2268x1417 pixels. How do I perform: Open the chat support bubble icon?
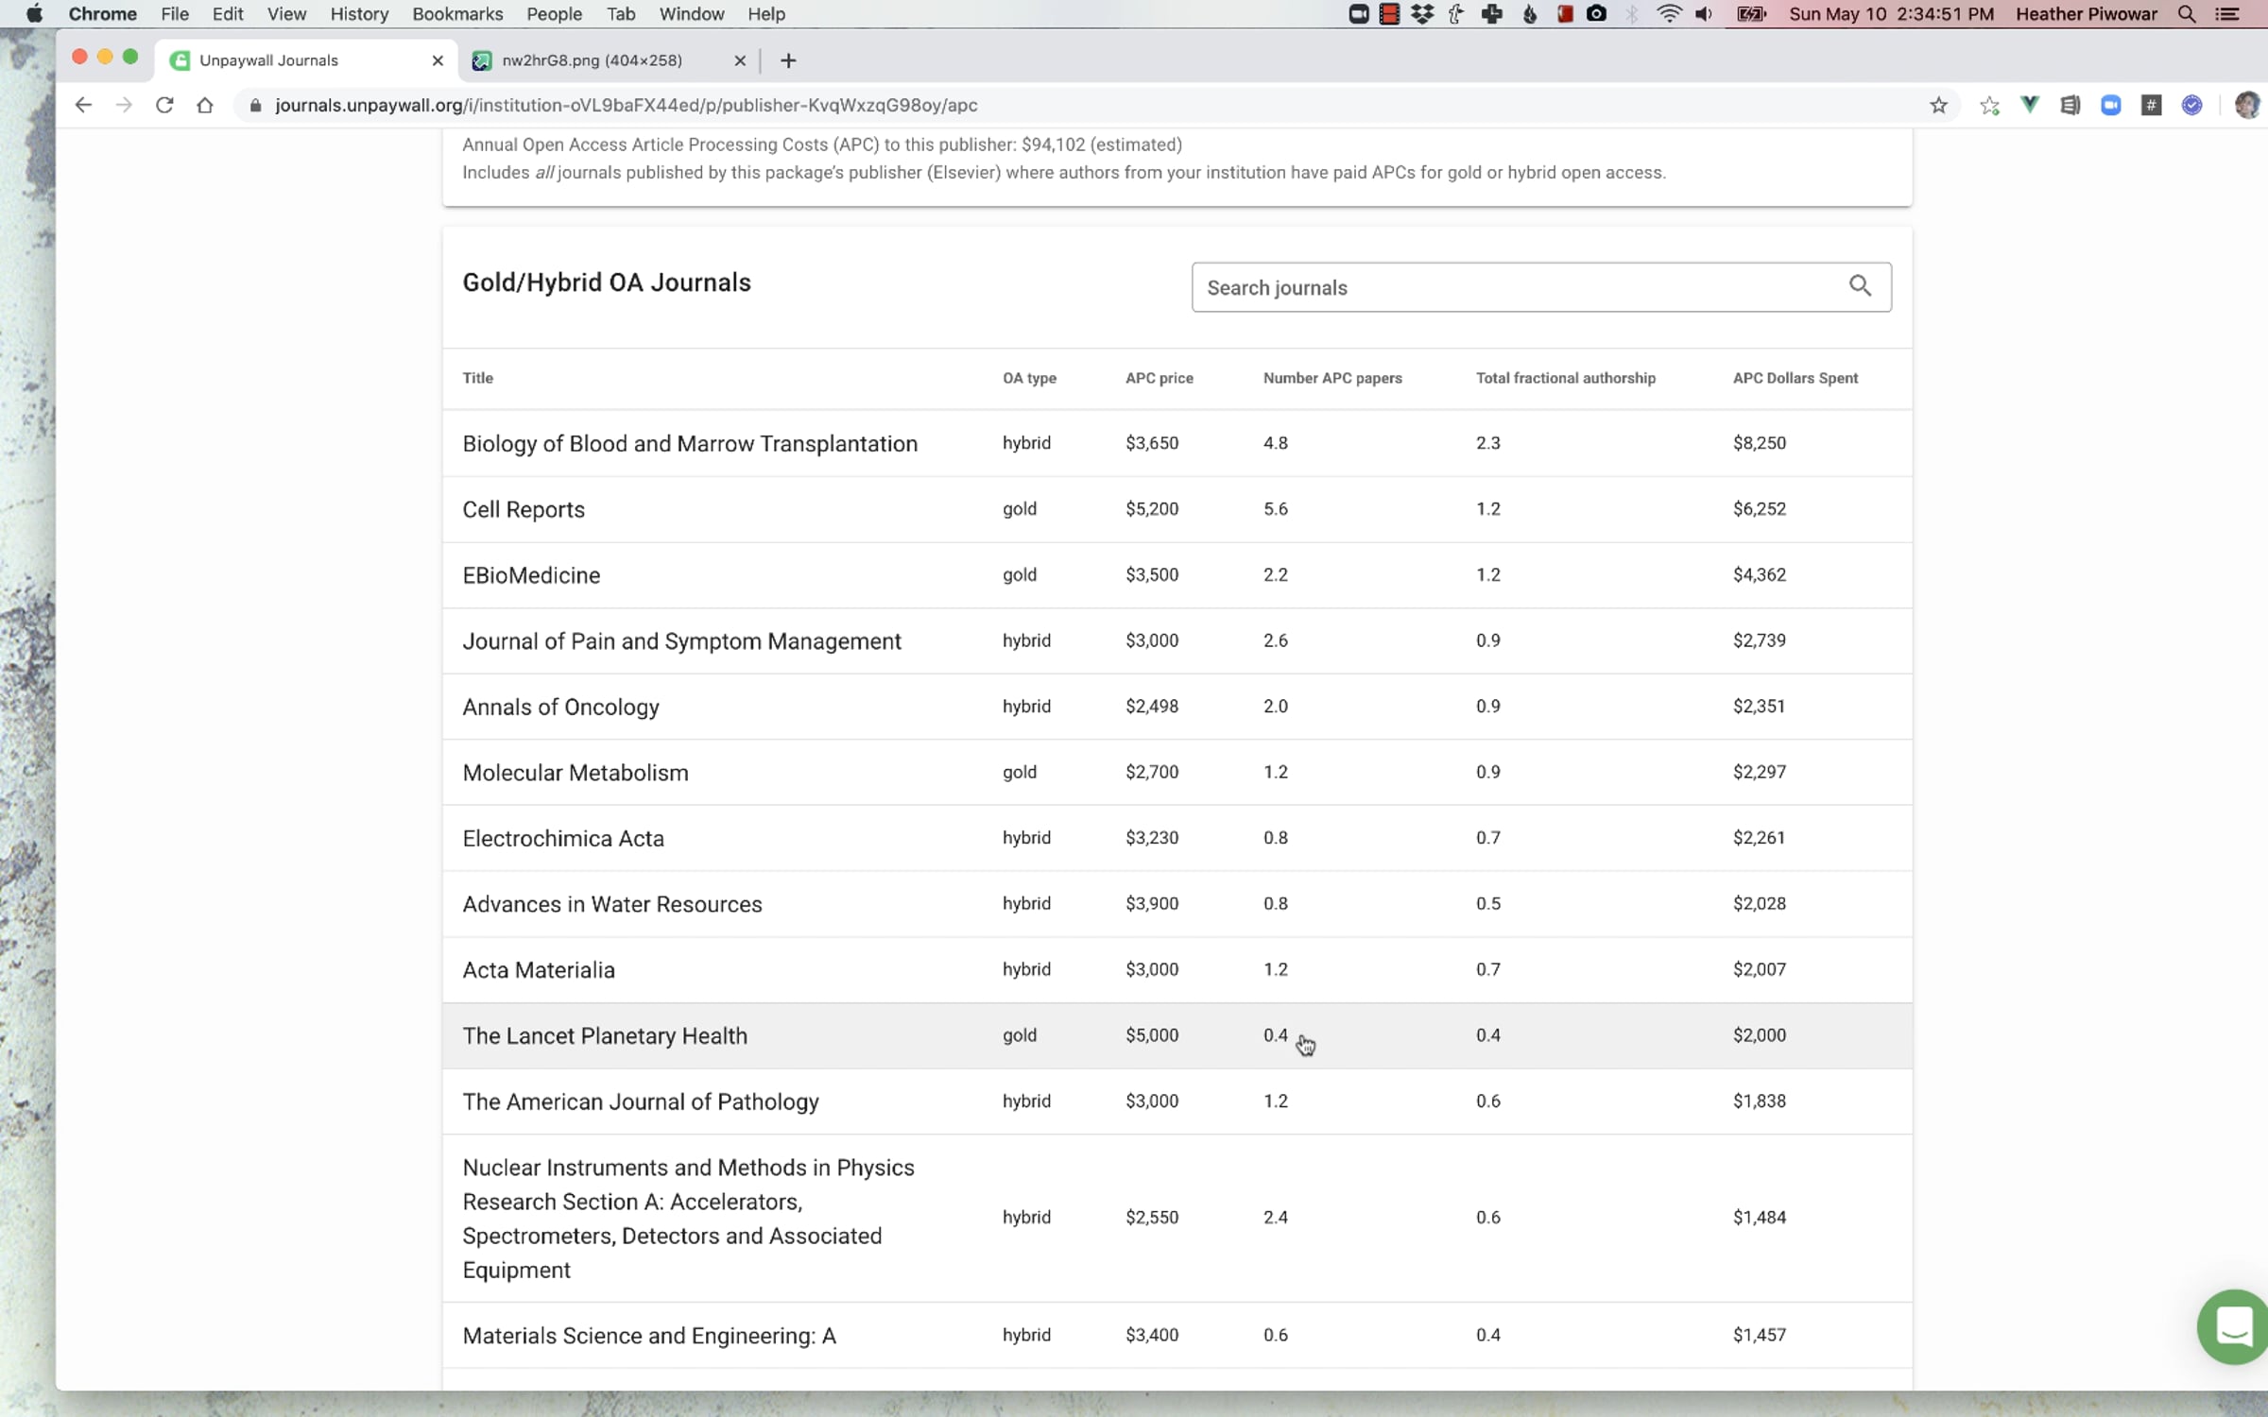click(x=2232, y=1326)
